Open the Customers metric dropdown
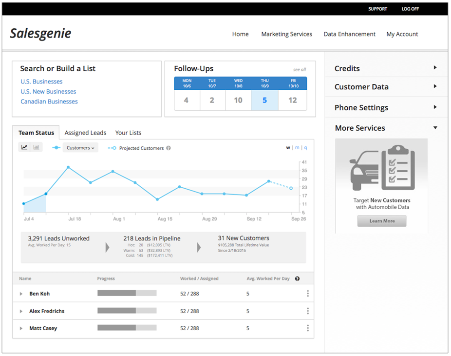Image resolution: width=451 pixels, height=356 pixels. point(80,148)
